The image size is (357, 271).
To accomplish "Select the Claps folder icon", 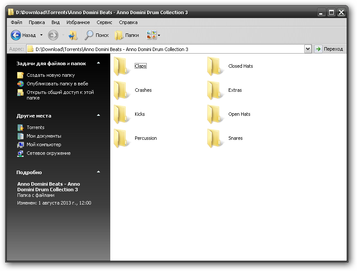I will [x=121, y=66].
